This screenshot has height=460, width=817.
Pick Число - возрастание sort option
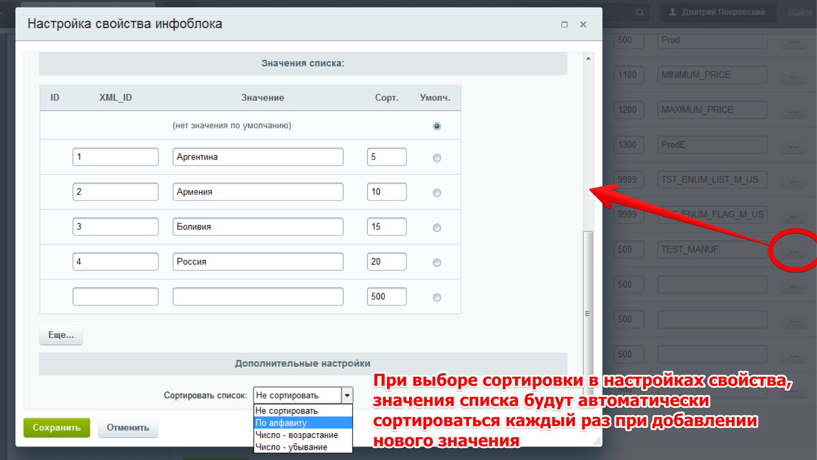point(303,435)
